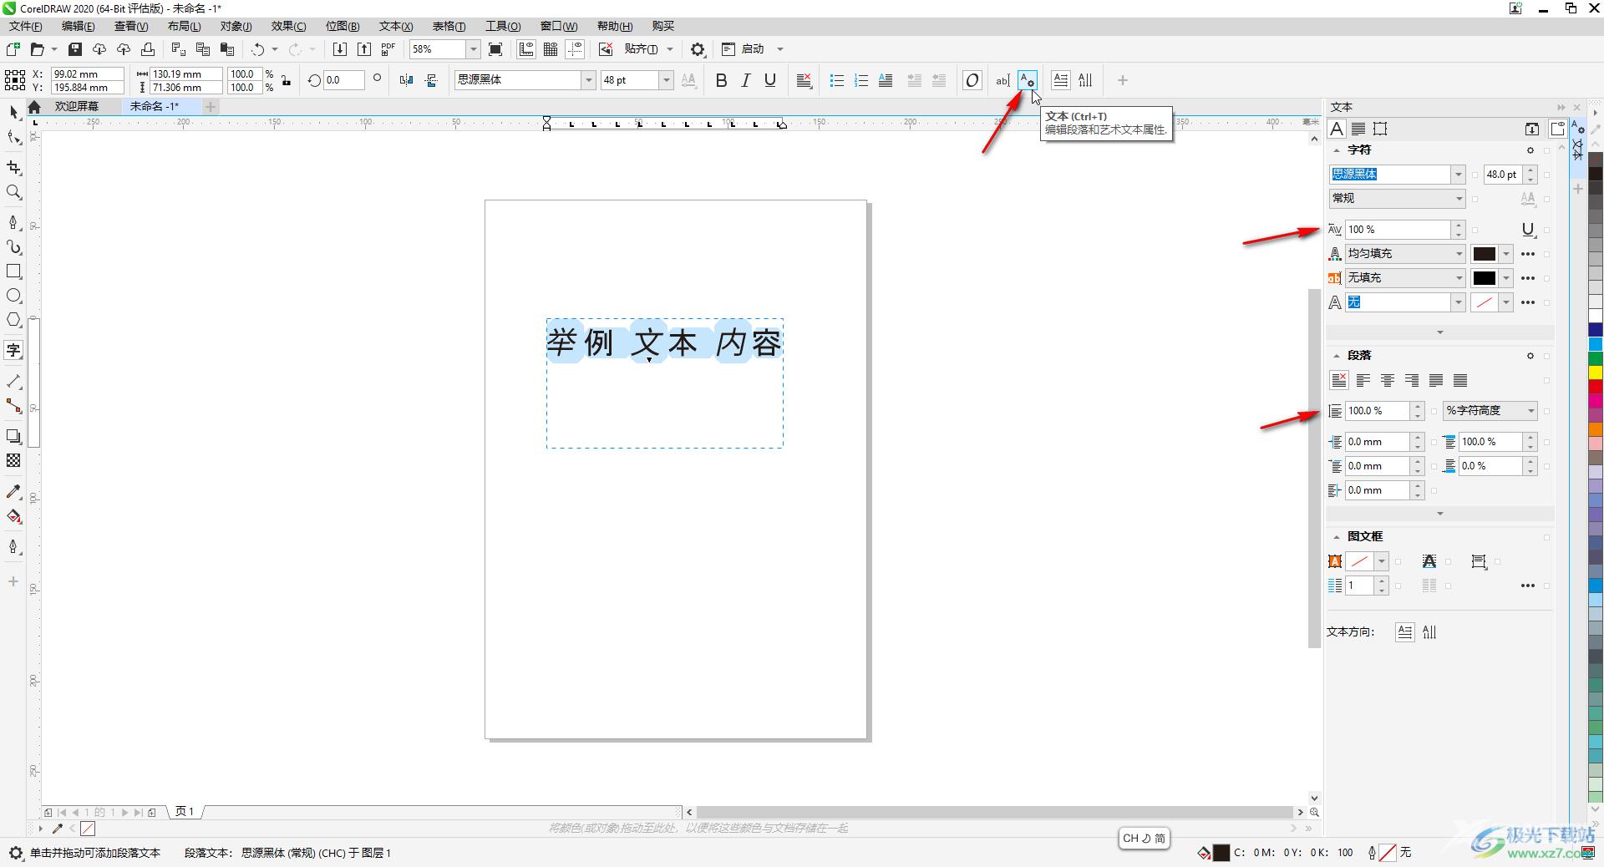Open the font name dropdown in property bar
Screen dimensions: 1604x867
pos(588,80)
